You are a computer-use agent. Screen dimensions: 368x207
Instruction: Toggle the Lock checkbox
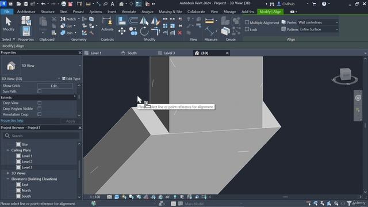pos(247,29)
